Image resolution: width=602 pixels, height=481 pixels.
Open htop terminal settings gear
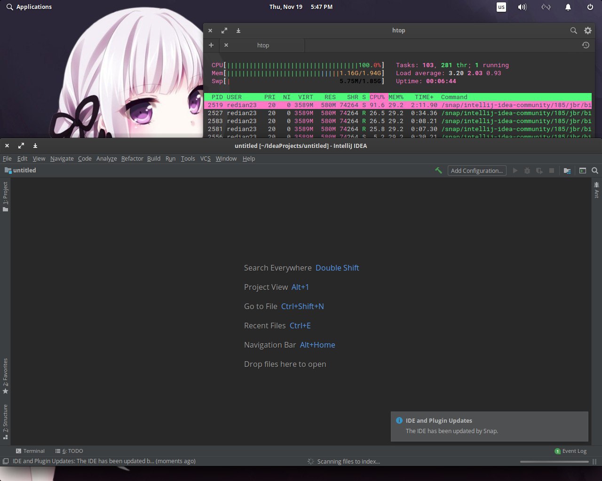click(588, 31)
